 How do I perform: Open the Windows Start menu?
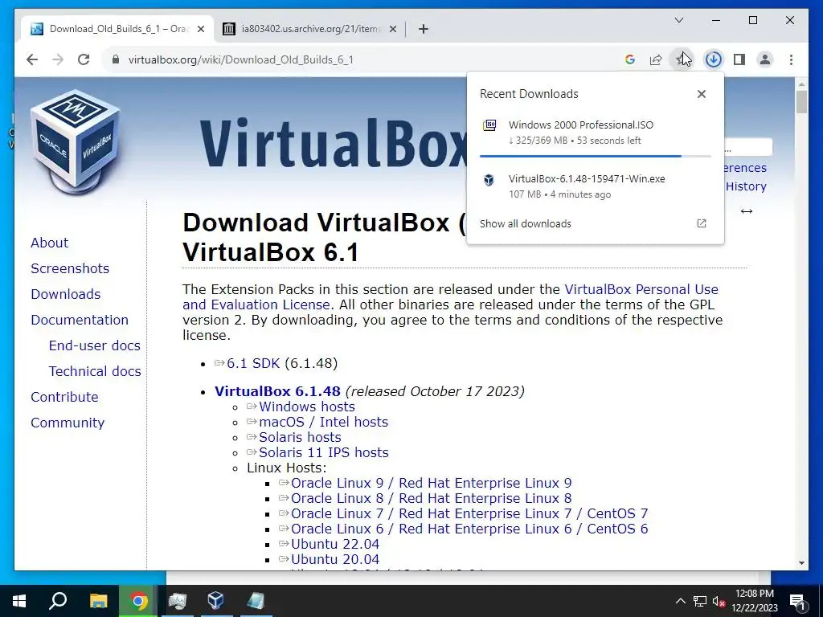coord(19,601)
